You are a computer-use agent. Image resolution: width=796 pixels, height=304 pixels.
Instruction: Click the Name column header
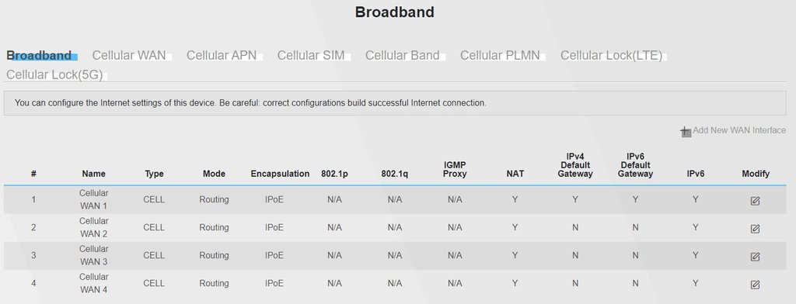[94, 174]
